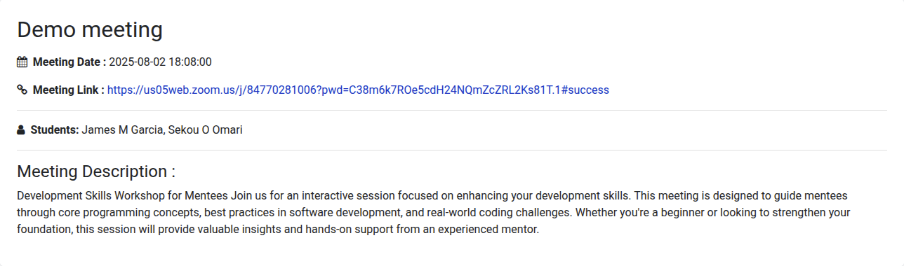Open the Zoom meeting URL link

pyautogui.click(x=358, y=90)
